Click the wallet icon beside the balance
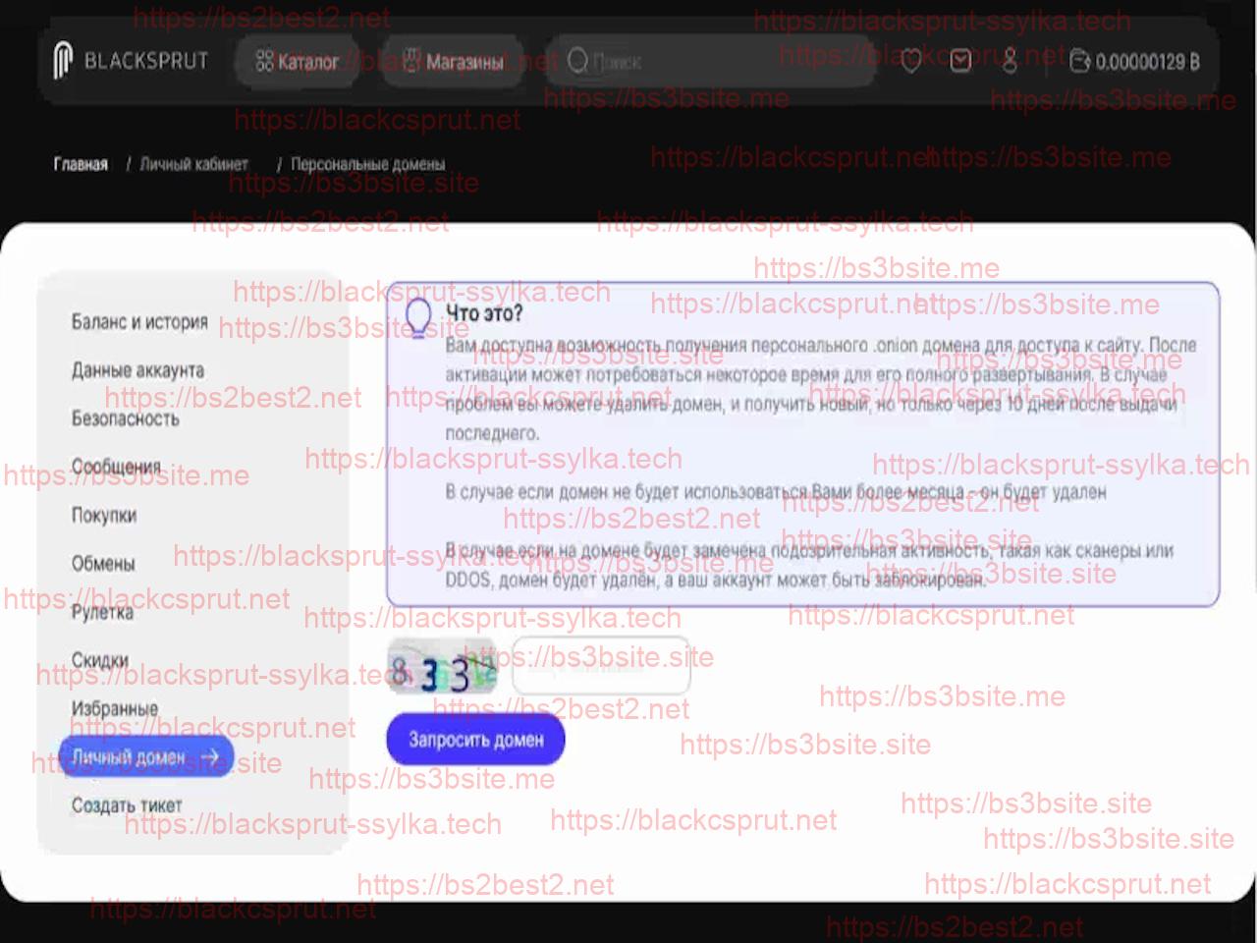 pos(1079,62)
